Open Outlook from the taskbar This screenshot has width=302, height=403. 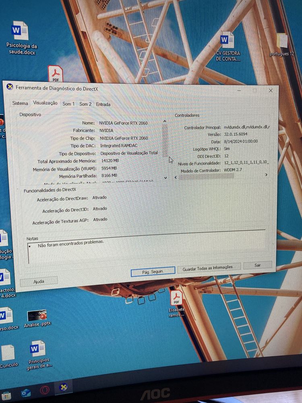coord(26,393)
